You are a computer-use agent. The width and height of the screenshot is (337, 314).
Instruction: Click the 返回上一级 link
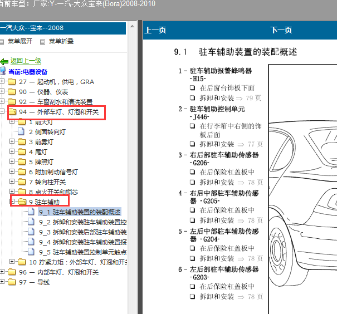coord(26,61)
